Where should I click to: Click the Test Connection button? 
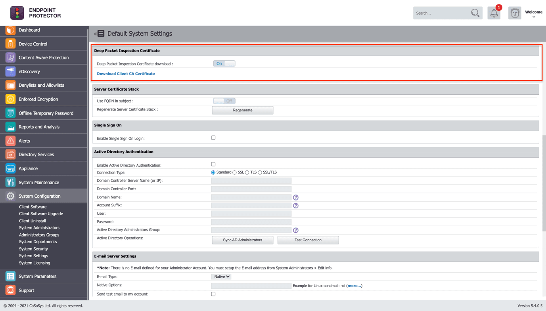[x=308, y=240]
